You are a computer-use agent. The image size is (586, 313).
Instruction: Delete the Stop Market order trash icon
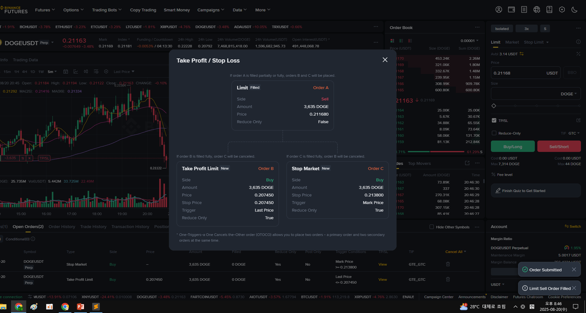pyautogui.click(x=448, y=264)
